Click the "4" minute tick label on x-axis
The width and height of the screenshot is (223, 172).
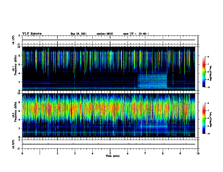(92, 153)
